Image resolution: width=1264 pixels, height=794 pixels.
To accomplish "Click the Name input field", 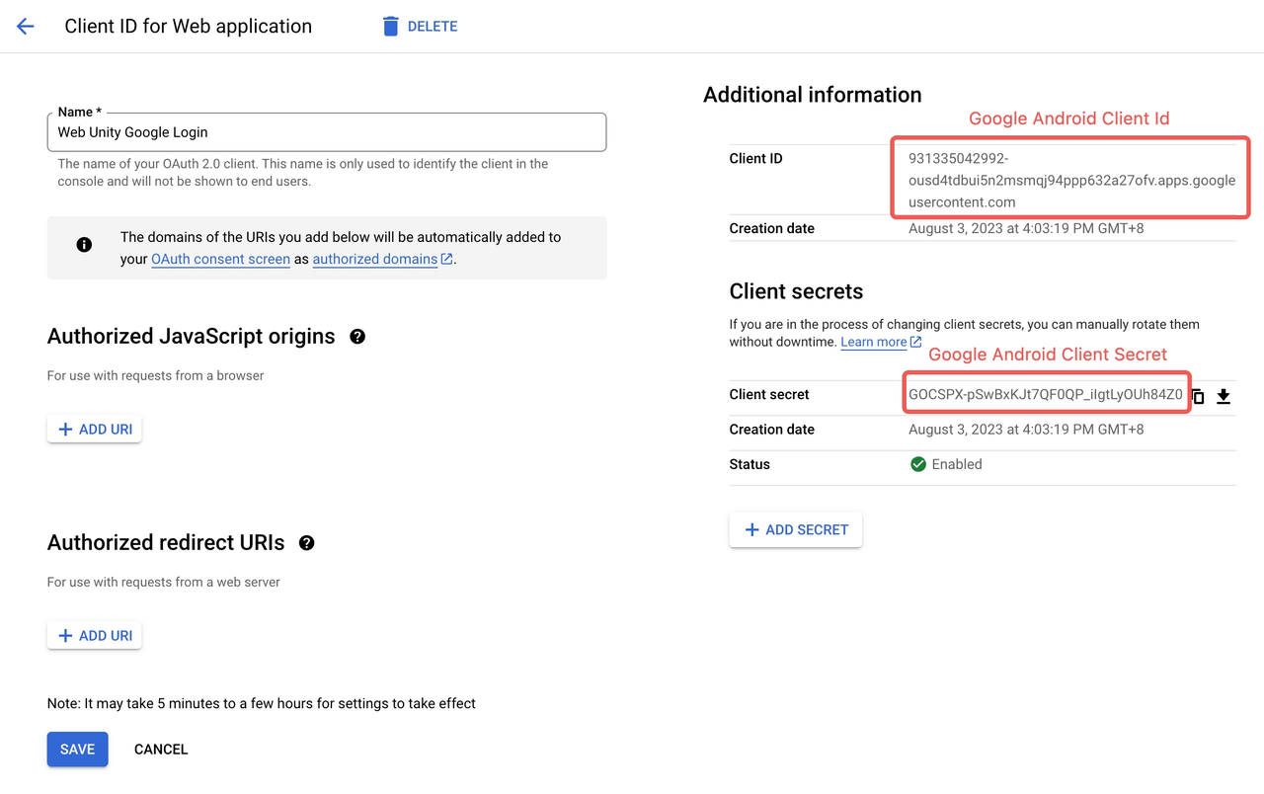I will [327, 132].
